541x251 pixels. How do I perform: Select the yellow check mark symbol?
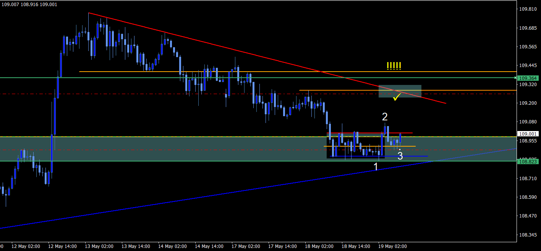(x=397, y=98)
